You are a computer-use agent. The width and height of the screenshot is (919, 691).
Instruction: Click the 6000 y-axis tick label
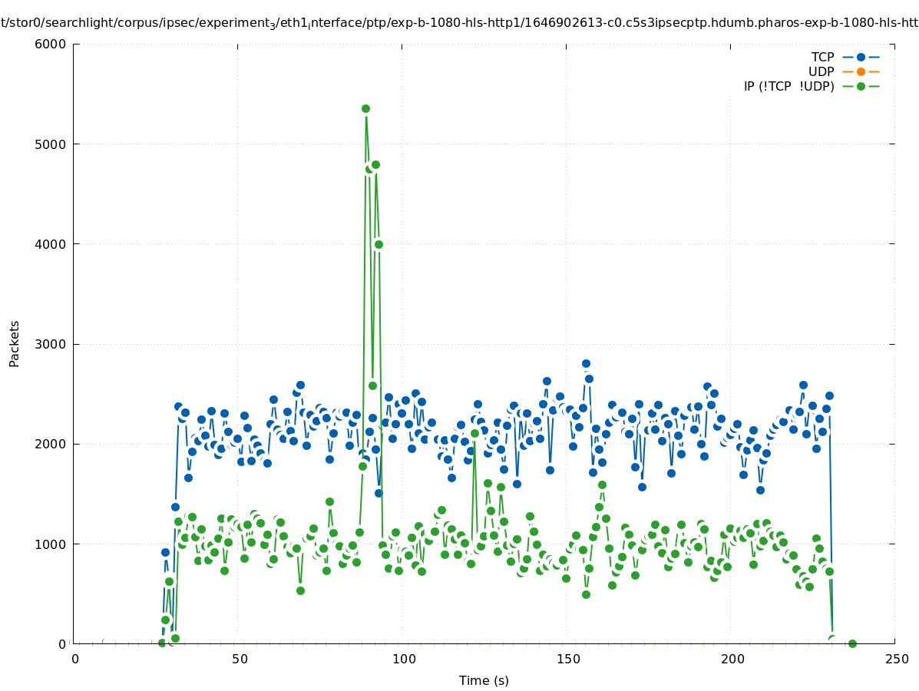[x=51, y=45]
